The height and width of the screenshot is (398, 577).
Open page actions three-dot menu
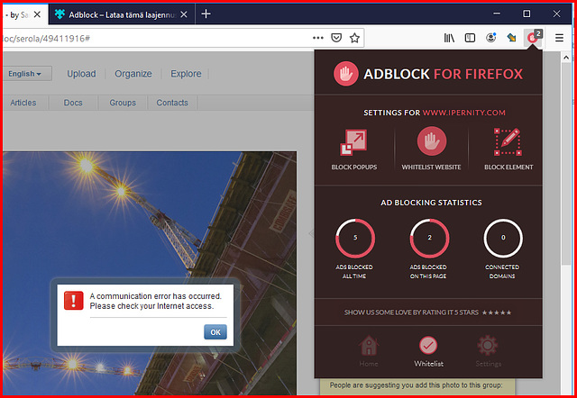(318, 38)
